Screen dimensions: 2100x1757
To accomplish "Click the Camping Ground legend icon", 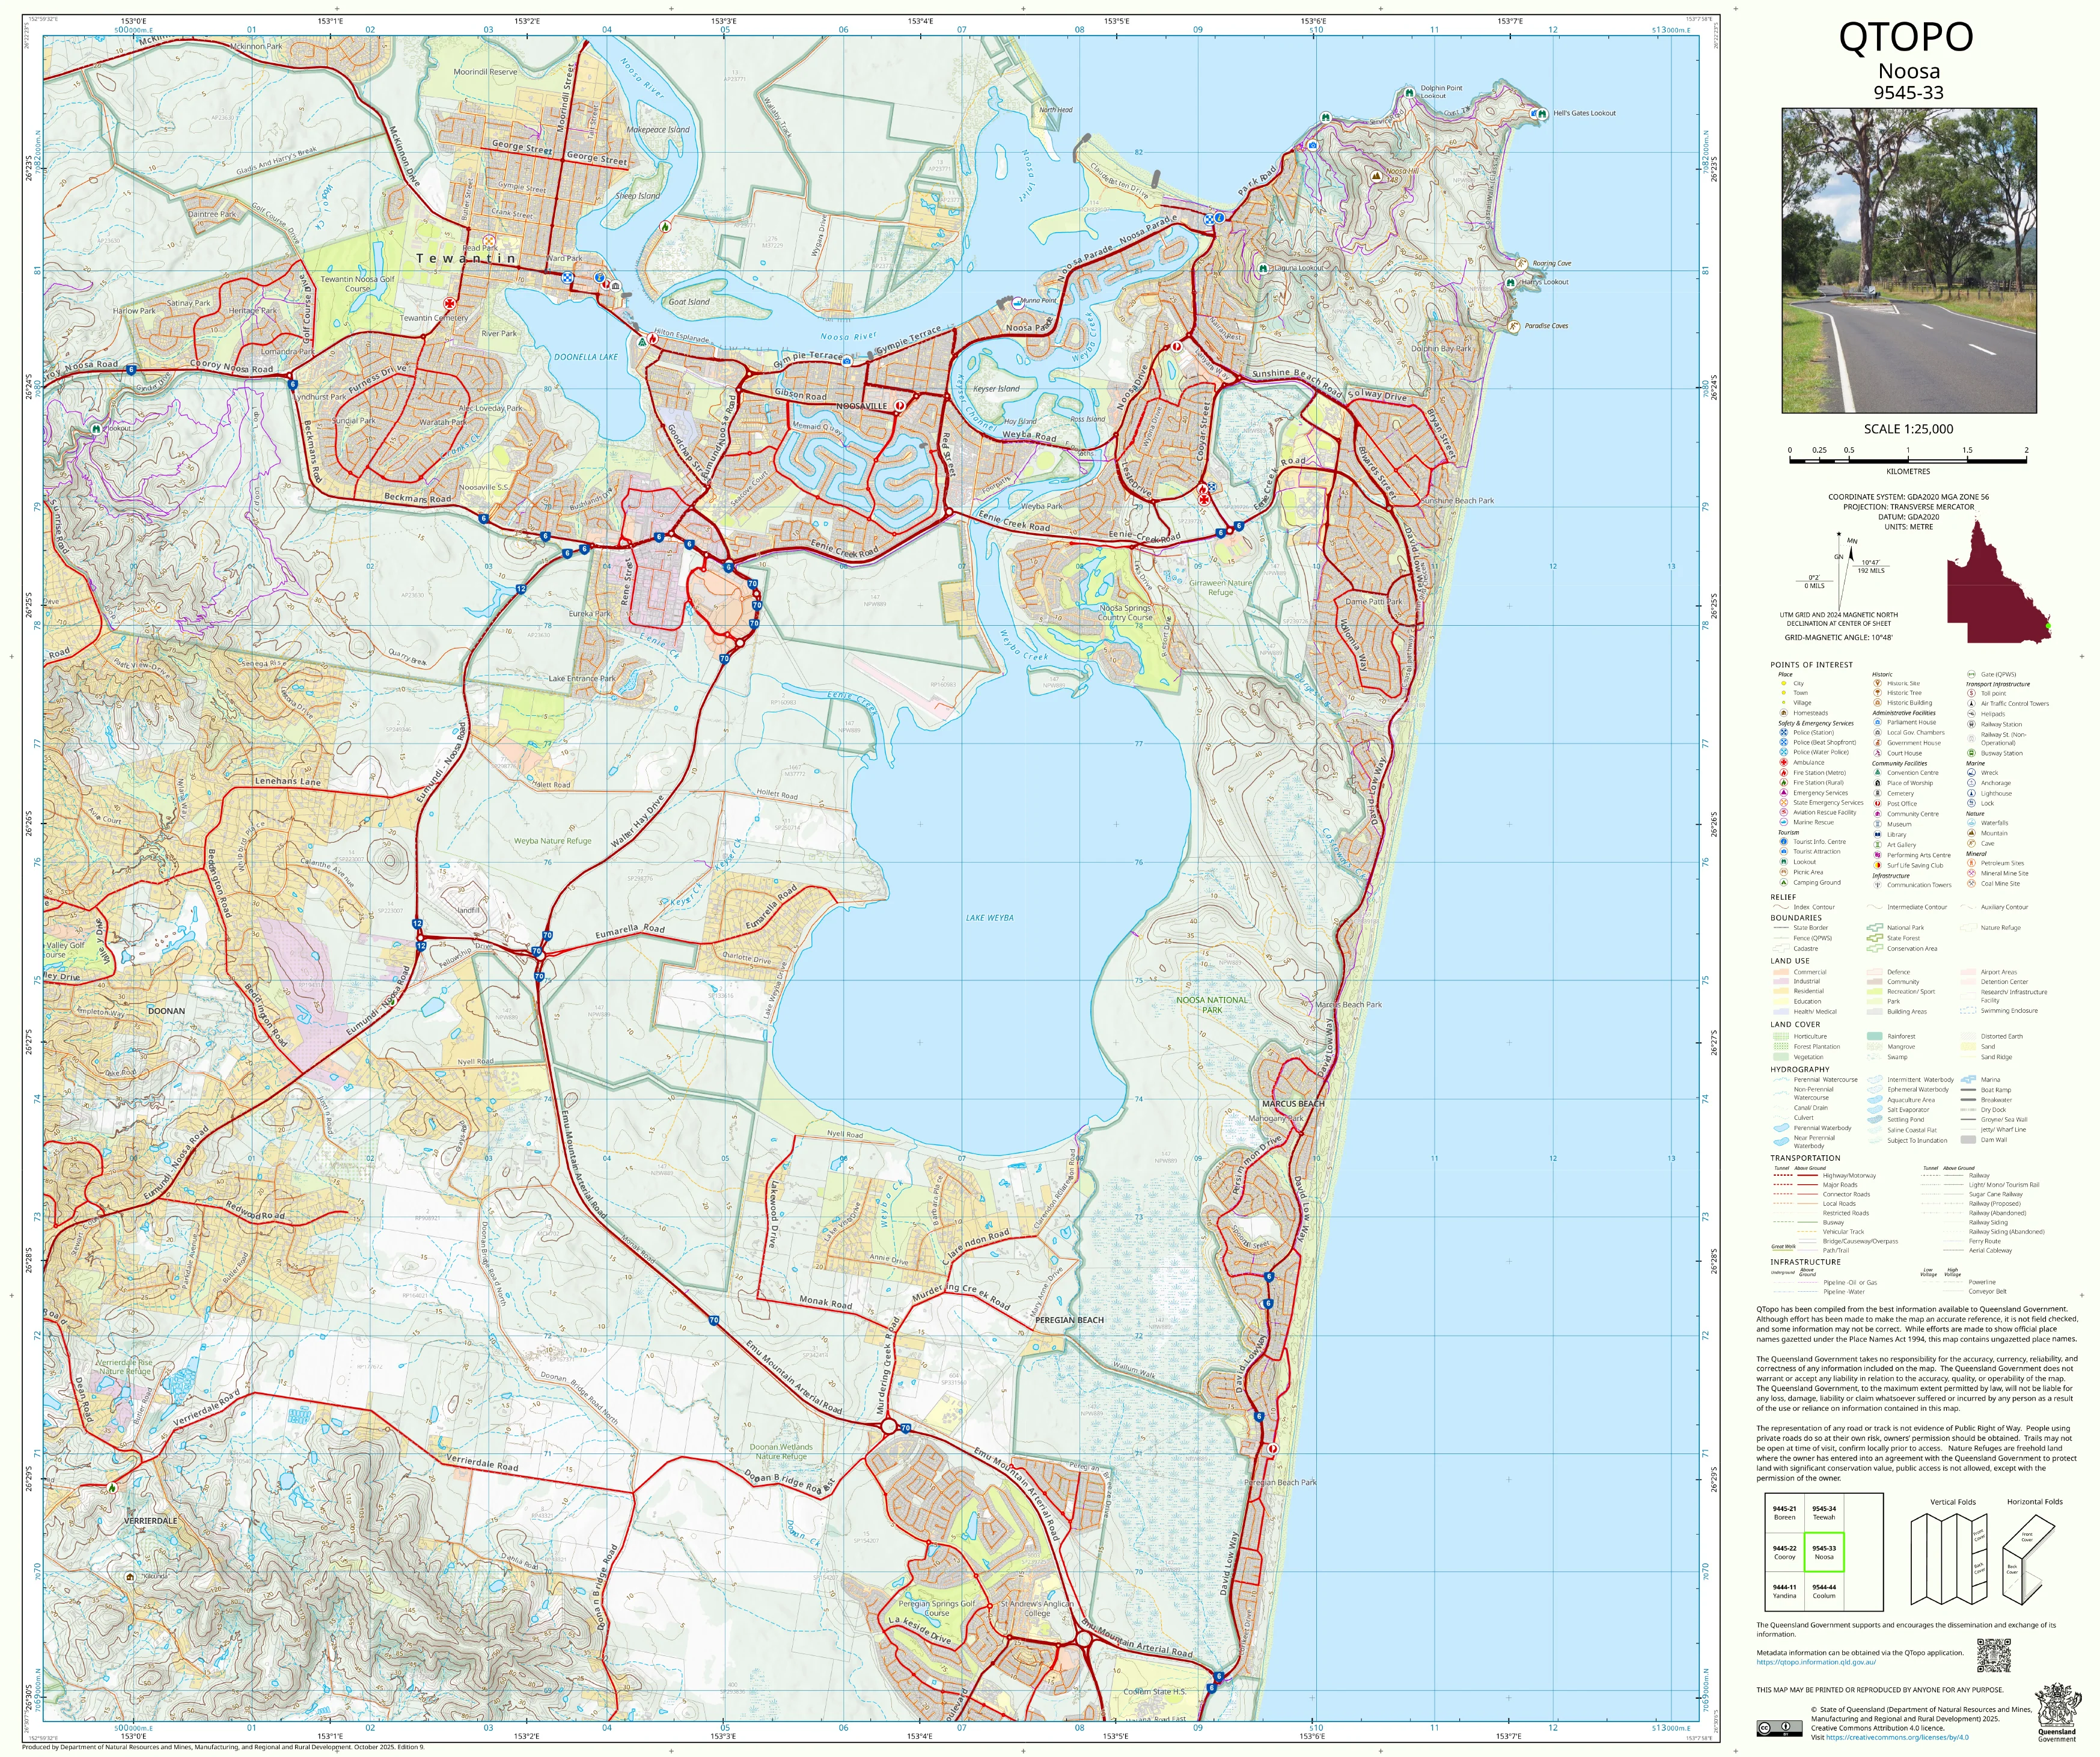I will point(1783,882).
